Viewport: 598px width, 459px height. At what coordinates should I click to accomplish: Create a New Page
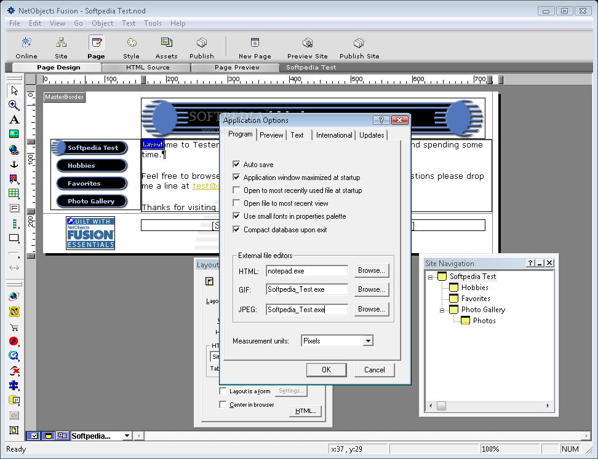tap(255, 47)
